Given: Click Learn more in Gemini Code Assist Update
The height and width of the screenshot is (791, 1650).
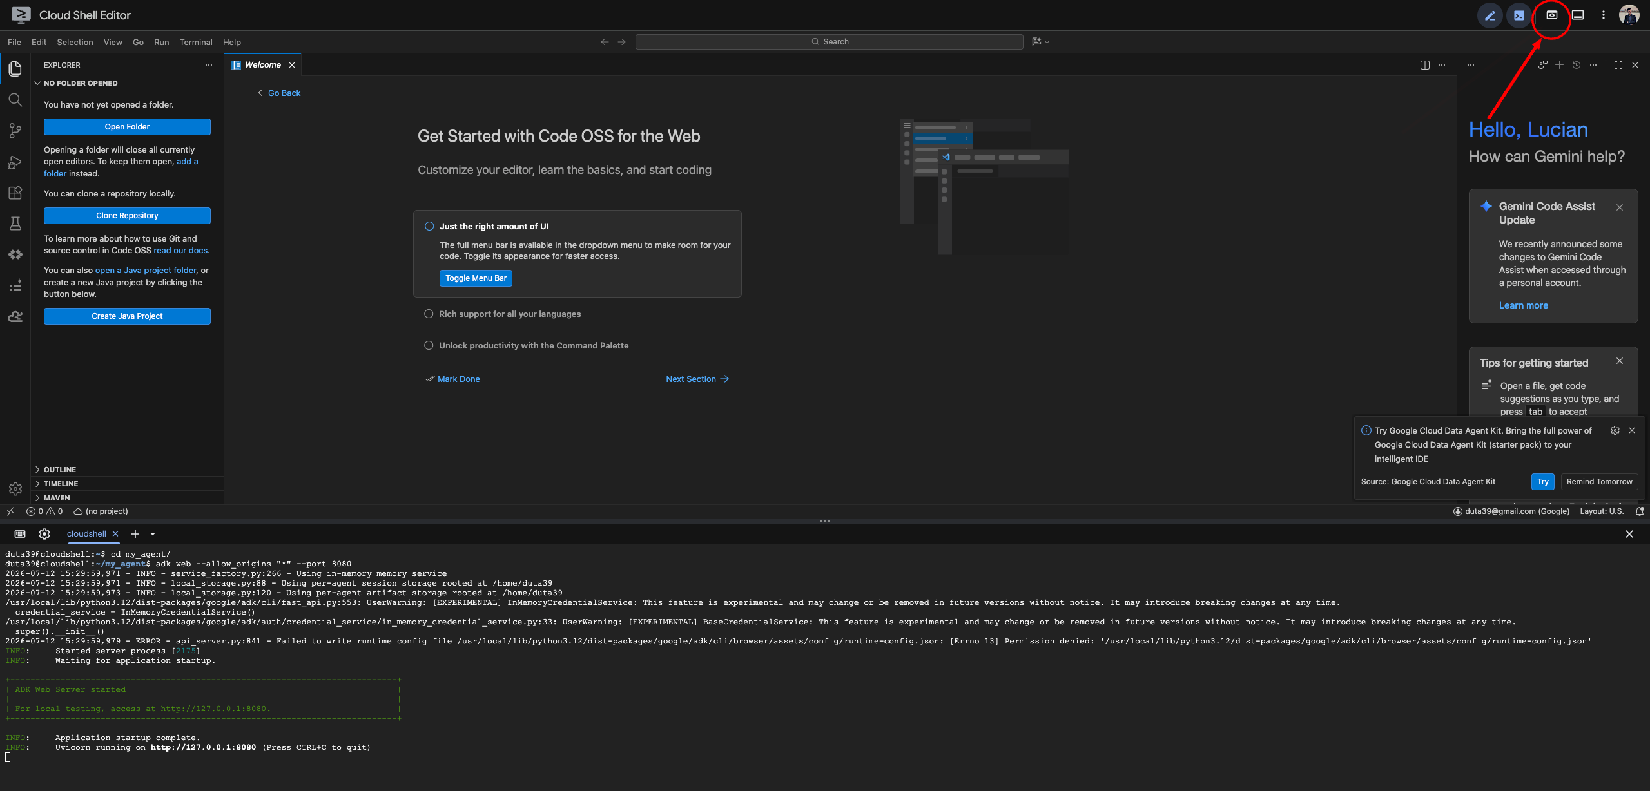Looking at the screenshot, I should [1523, 305].
